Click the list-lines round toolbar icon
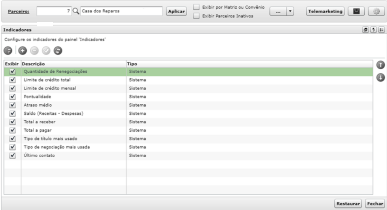 pos(8,51)
